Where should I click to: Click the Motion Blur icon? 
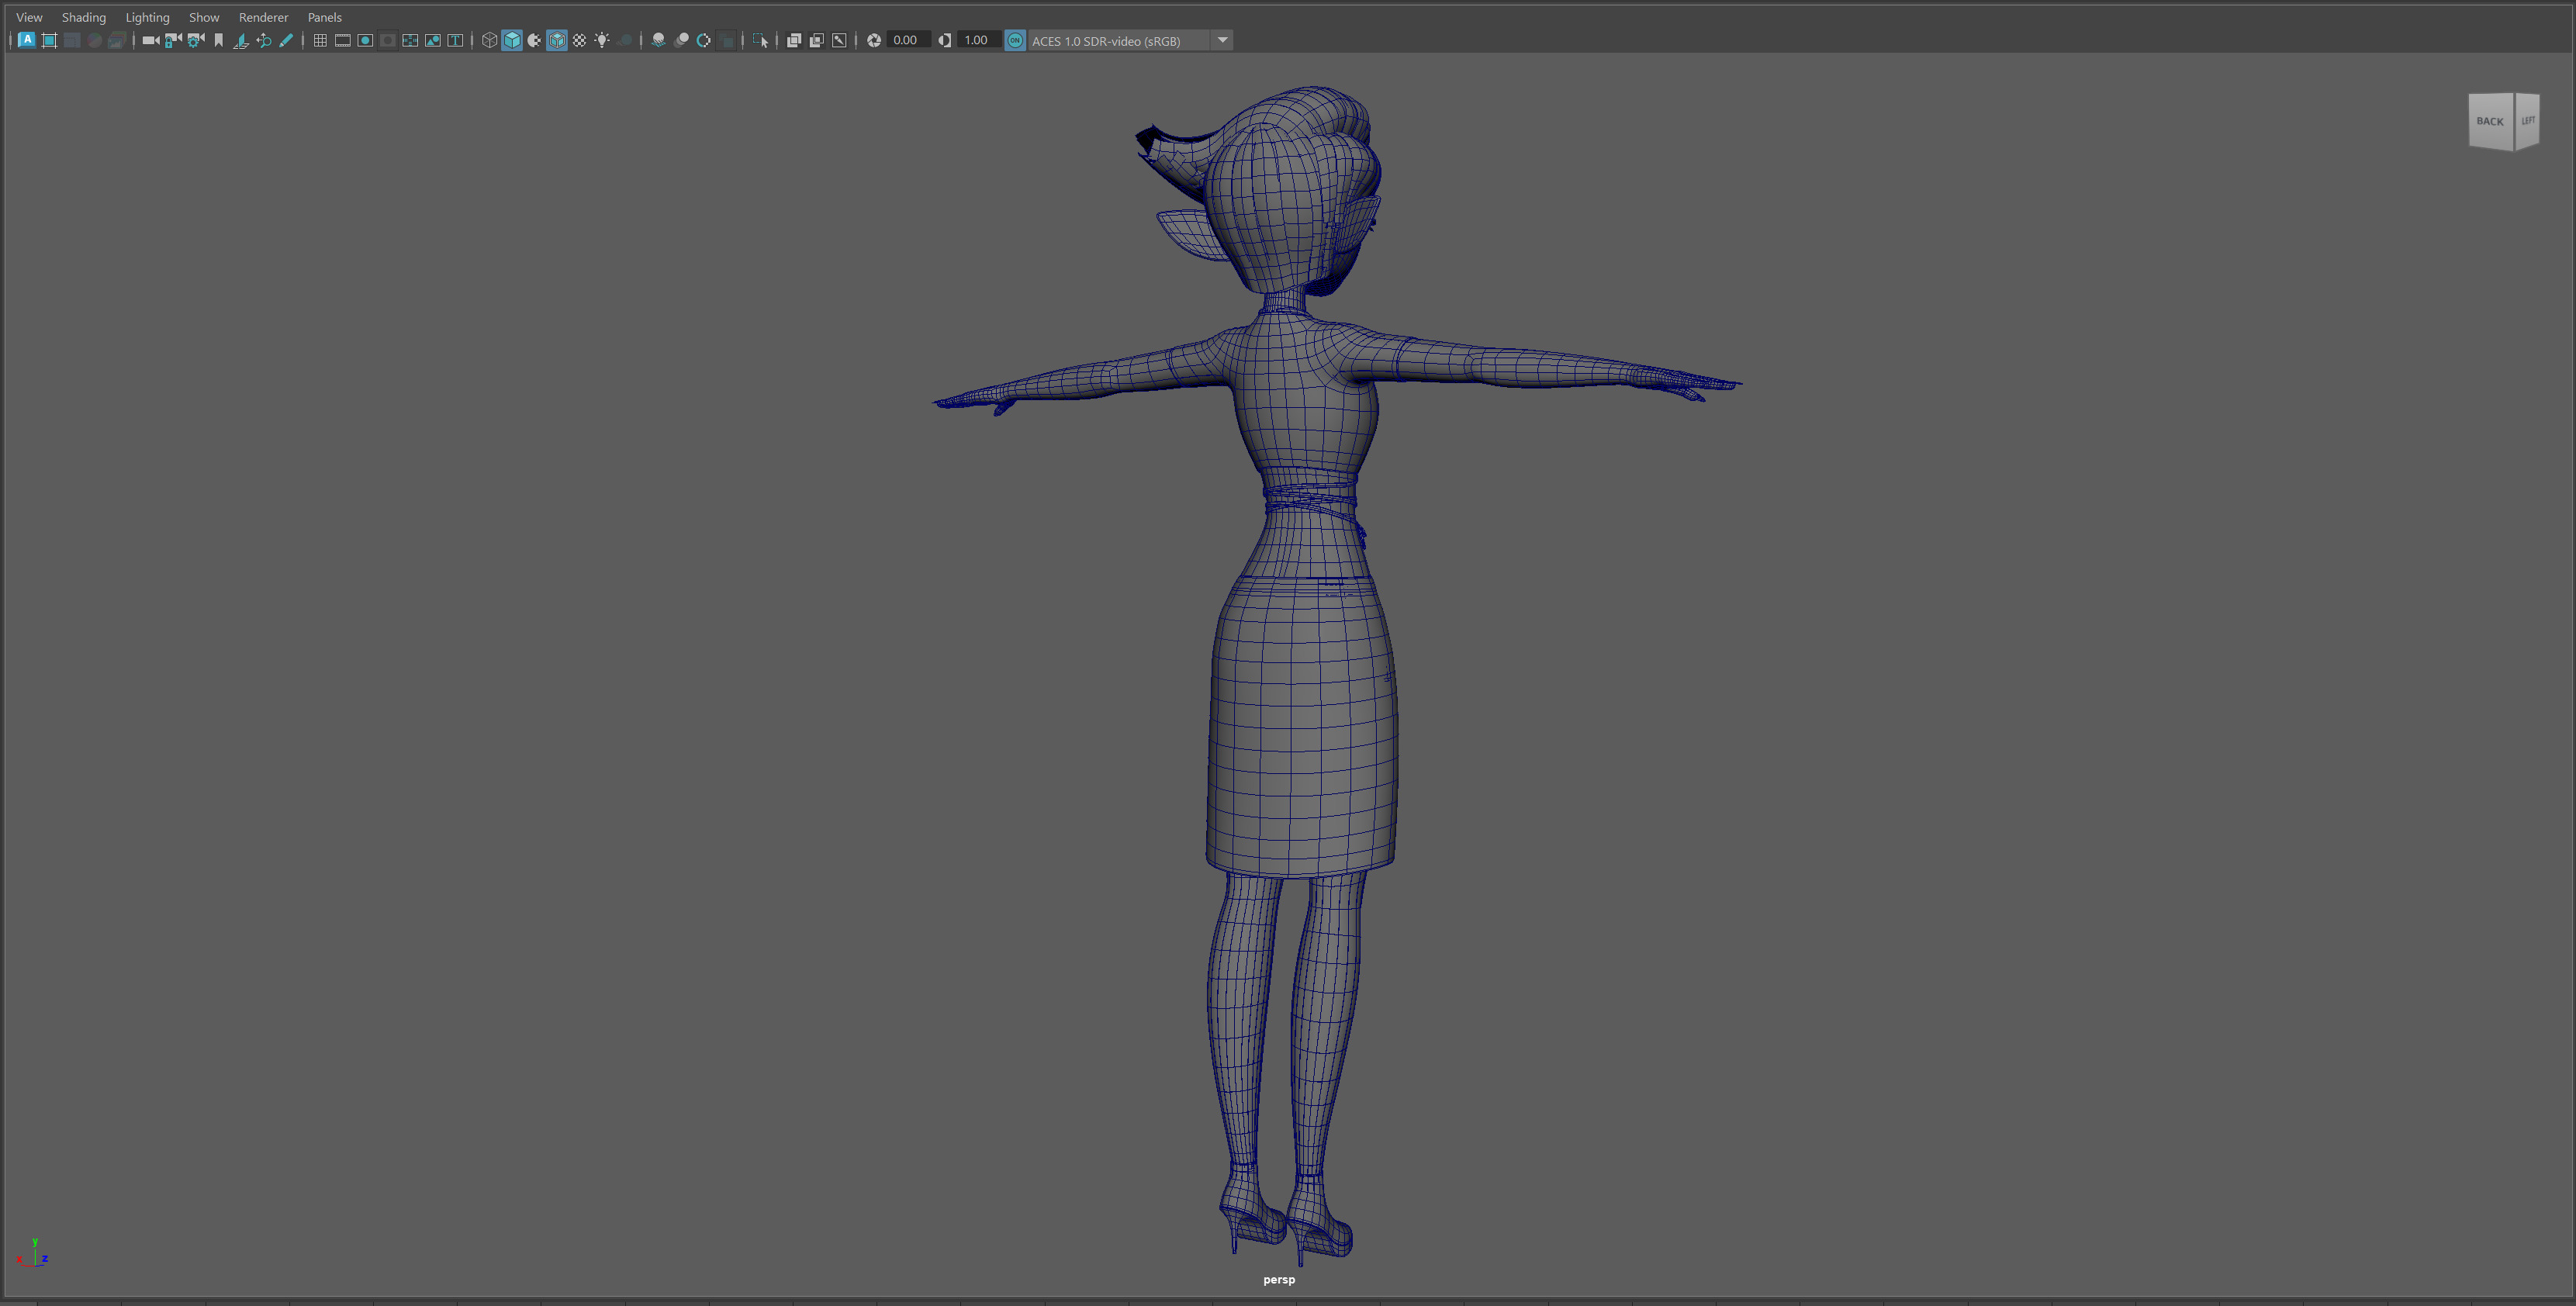point(681,40)
